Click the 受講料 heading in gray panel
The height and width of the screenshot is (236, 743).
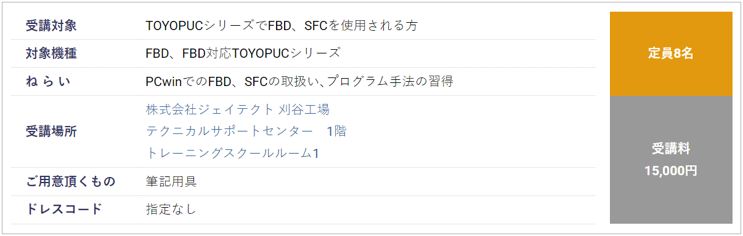(x=671, y=149)
